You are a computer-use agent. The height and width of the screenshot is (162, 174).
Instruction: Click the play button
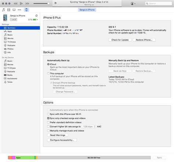coord(21,3)
